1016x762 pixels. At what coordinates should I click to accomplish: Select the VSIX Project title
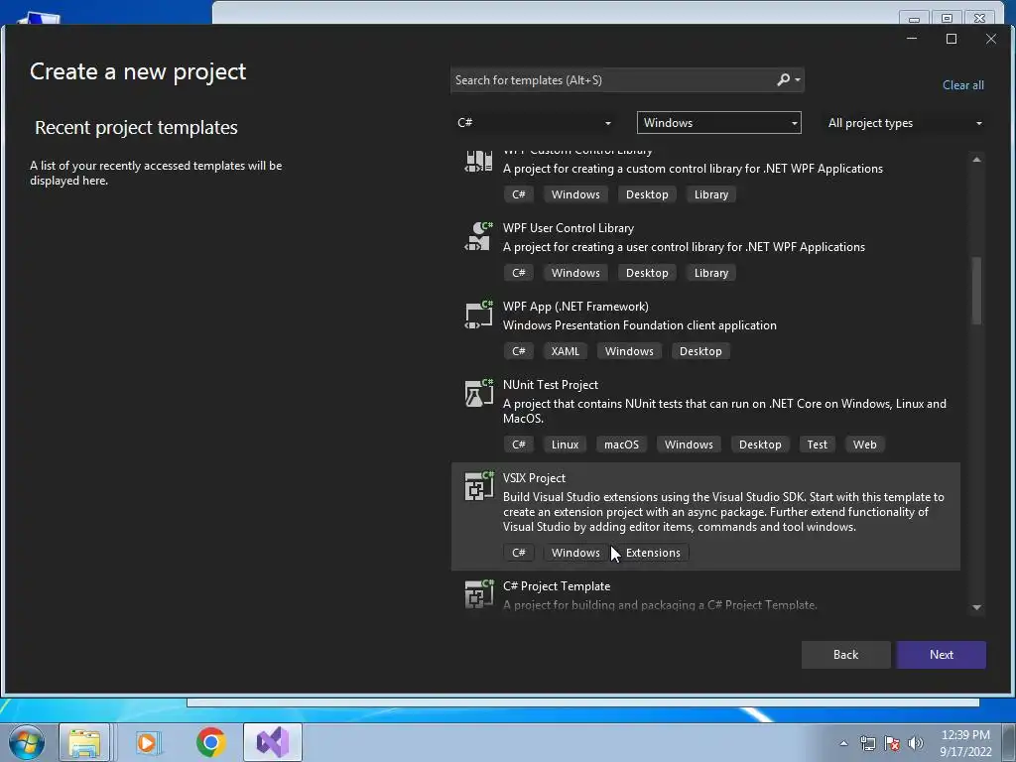534,478
